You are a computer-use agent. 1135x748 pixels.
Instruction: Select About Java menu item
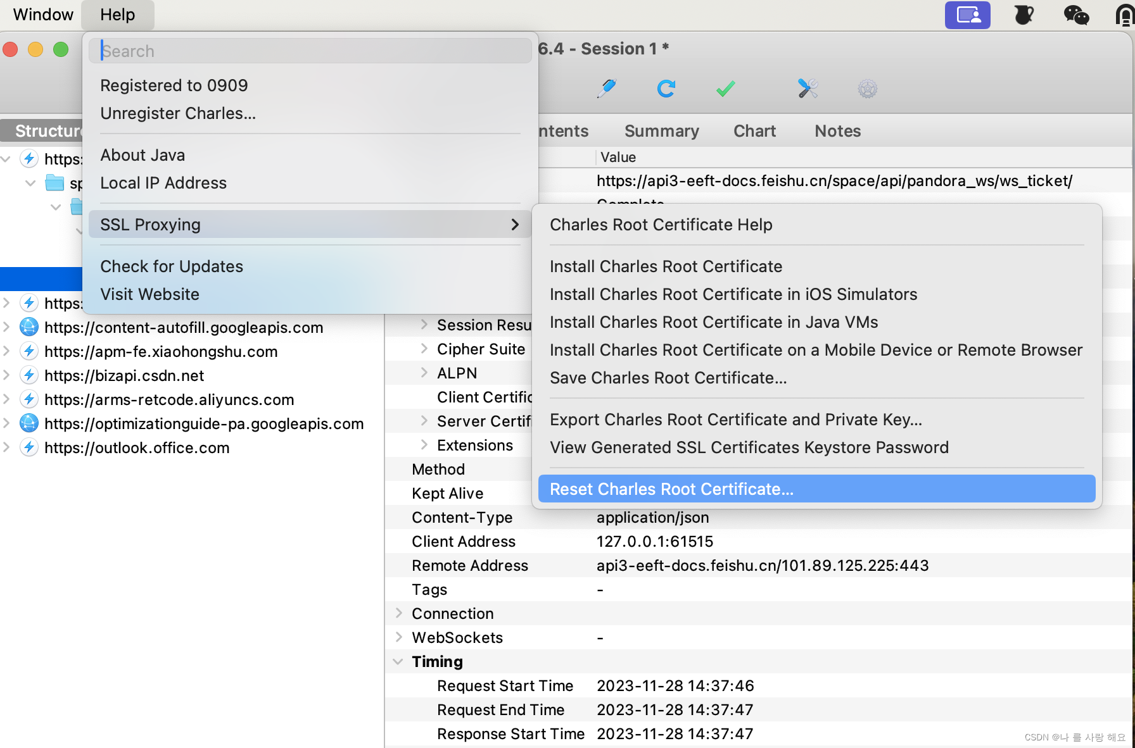[310, 155]
